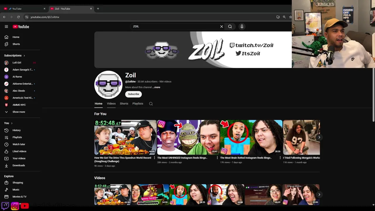Click the browser address bar URL
This screenshot has height=211, width=375.
(x=45, y=17)
